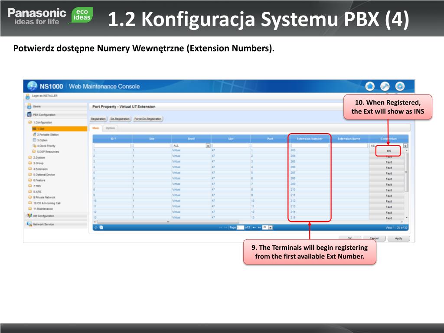
Task: Switch to the Option tab
Action: (x=110, y=128)
